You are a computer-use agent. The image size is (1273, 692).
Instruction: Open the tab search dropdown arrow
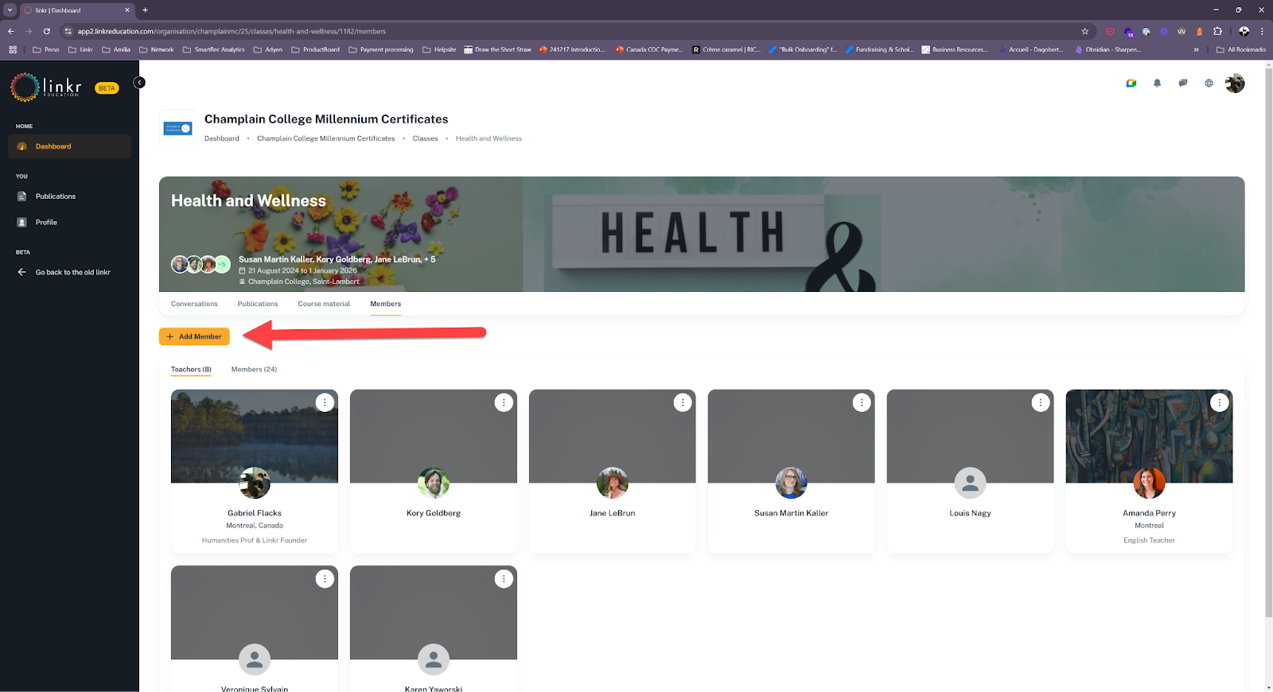pos(10,10)
